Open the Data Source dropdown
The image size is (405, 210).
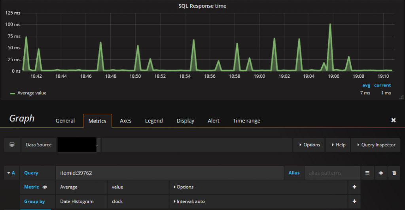click(78, 145)
